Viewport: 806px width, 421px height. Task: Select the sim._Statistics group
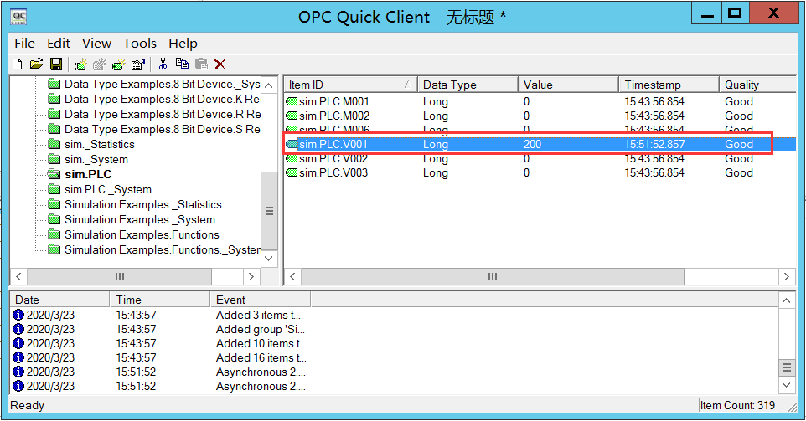tap(99, 145)
